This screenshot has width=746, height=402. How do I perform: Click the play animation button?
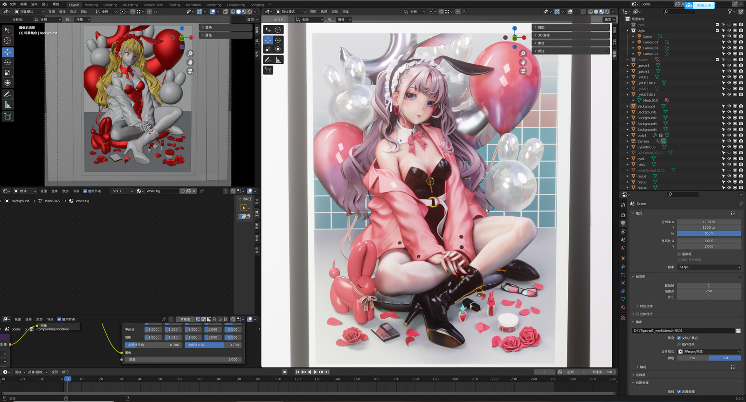pos(315,372)
